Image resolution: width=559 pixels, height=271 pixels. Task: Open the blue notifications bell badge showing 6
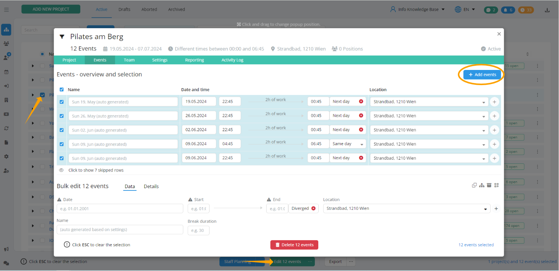tap(508, 10)
